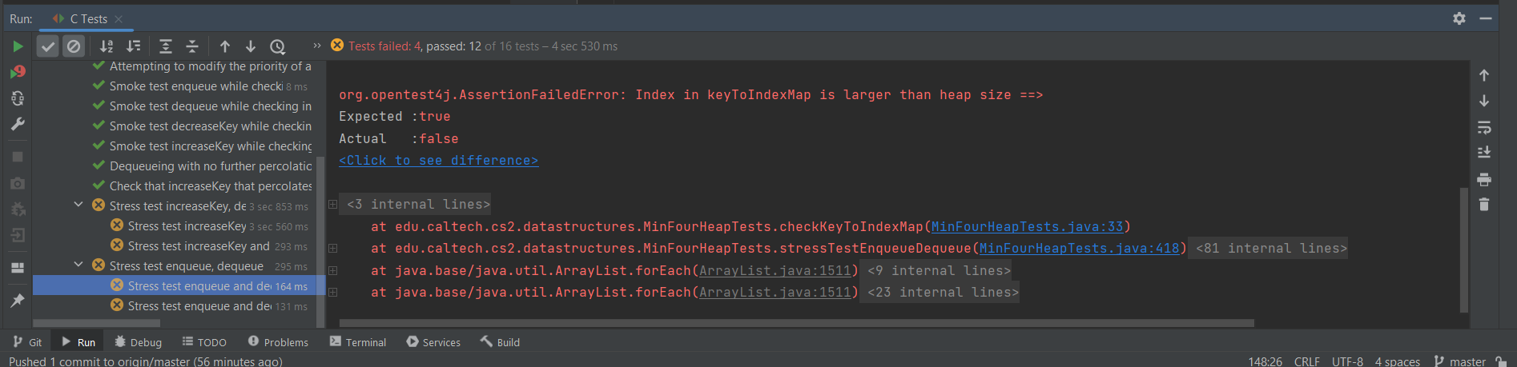Open the test history clock icon
1517x367 pixels.
tap(277, 46)
